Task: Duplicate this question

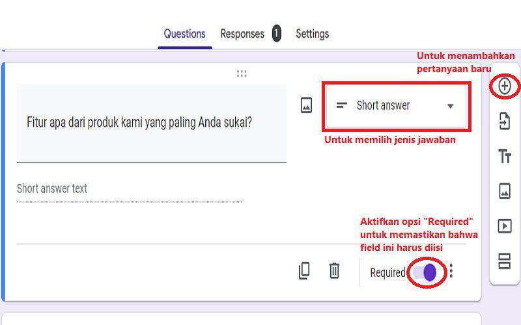Action: pos(304,270)
